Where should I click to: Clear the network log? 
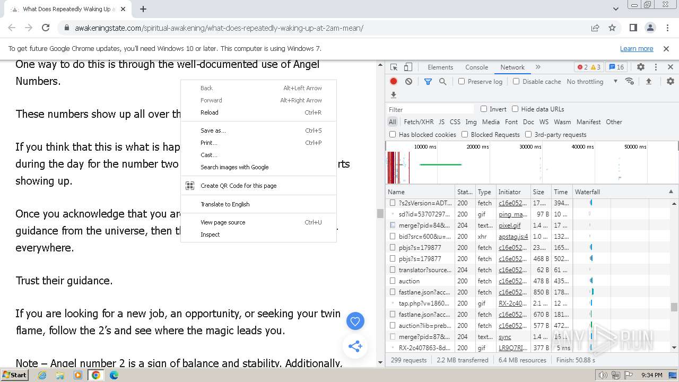(408, 82)
